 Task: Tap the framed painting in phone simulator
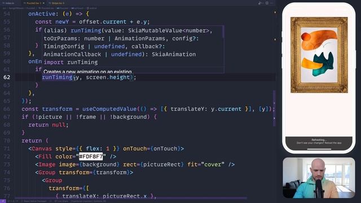point(319,55)
